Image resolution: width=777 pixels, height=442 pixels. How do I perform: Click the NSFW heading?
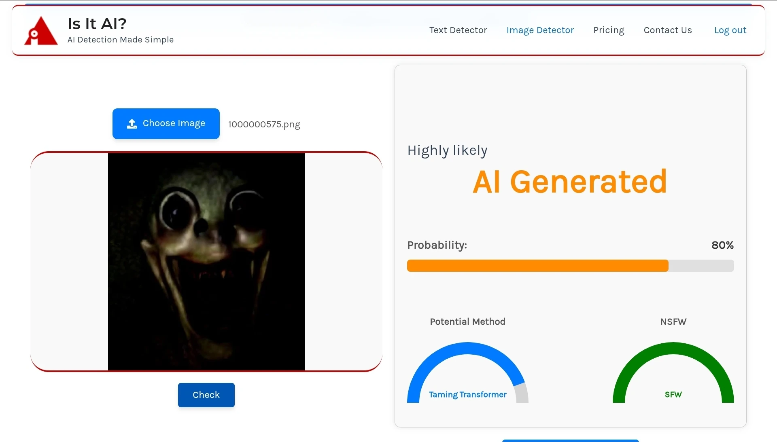(x=673, y=322)
